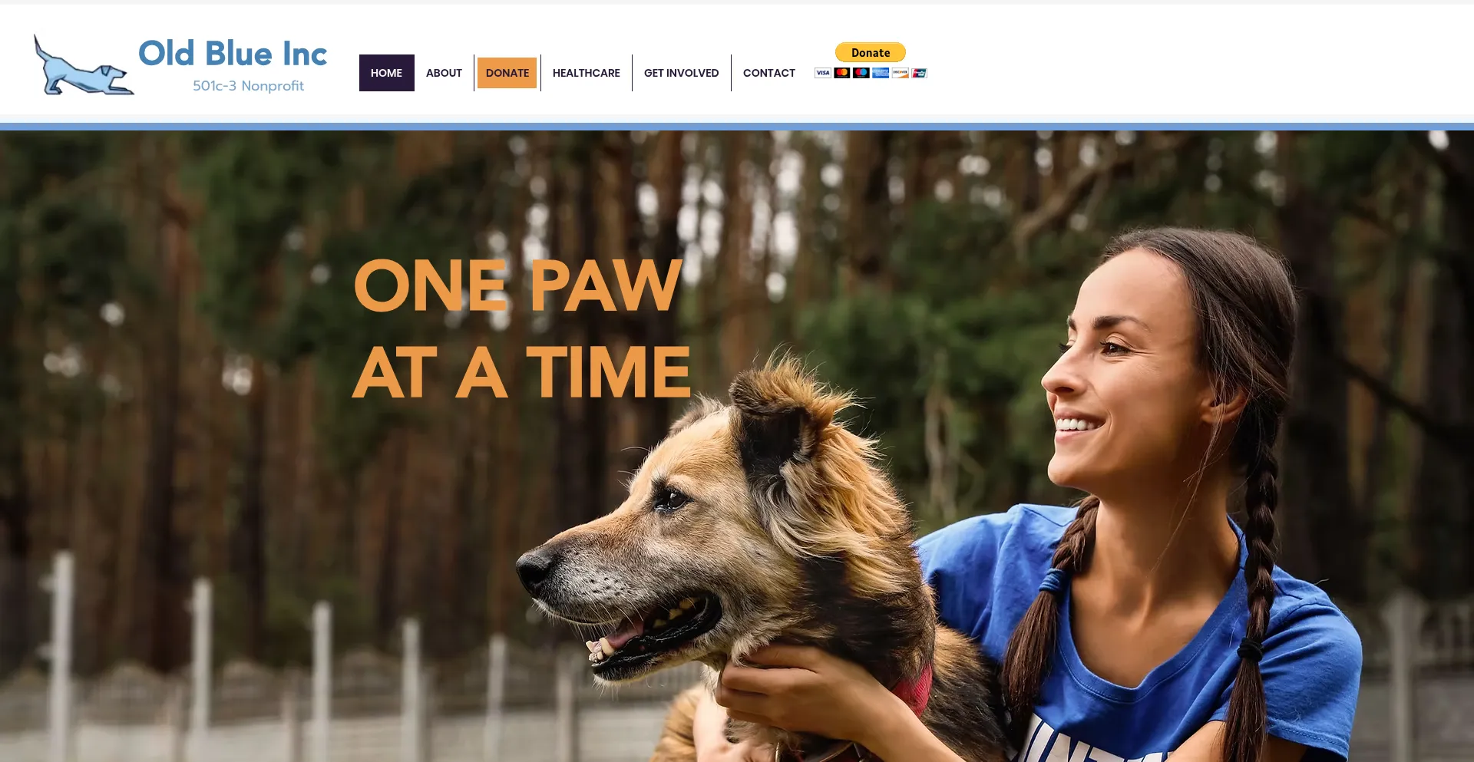Image resolution: width=1474 pixels, height=762 pixels.
Task: Open the CONTACT page
Action: (769, 73)
